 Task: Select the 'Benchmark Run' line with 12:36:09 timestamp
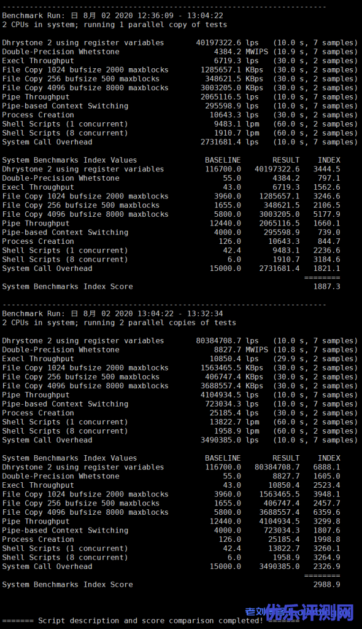point(113,15)
